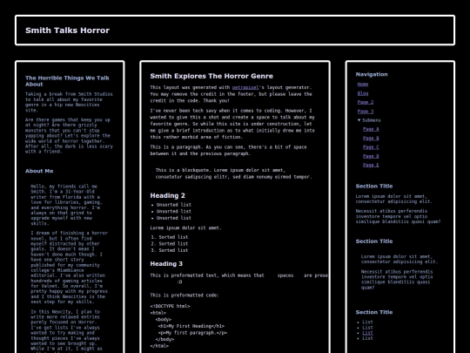
Task: Collapse the Submenu disclosure triangle
Action: point(359,120)
